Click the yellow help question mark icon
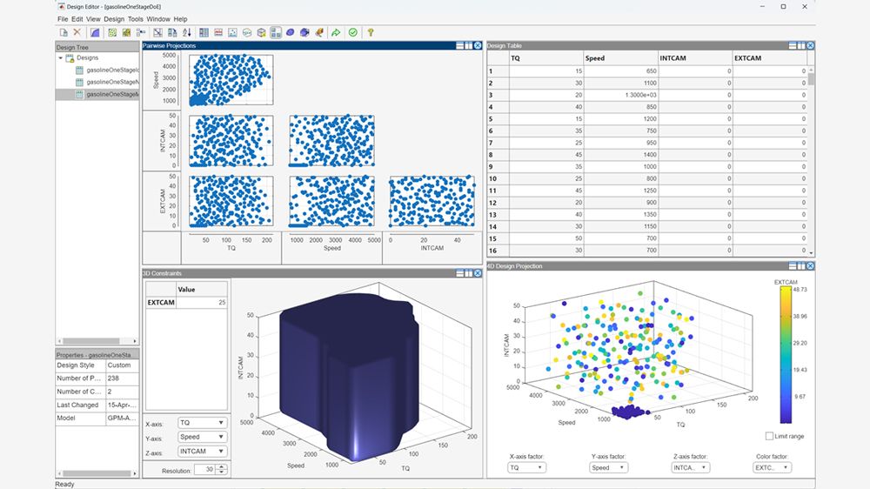This screenshot has height=489, width=870. pyautogui.click(x=370, y=32)
